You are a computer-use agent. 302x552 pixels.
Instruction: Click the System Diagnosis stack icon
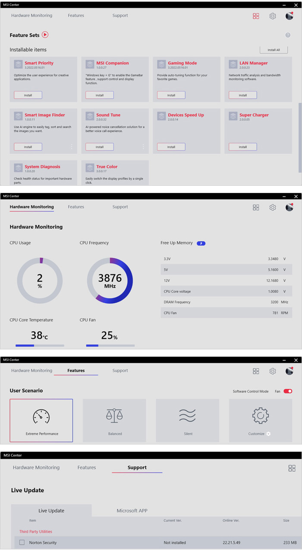(x=18, y=168)
